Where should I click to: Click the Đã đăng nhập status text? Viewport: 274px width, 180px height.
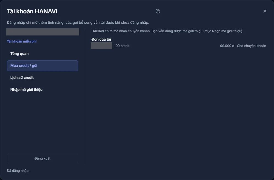[18, 171]
